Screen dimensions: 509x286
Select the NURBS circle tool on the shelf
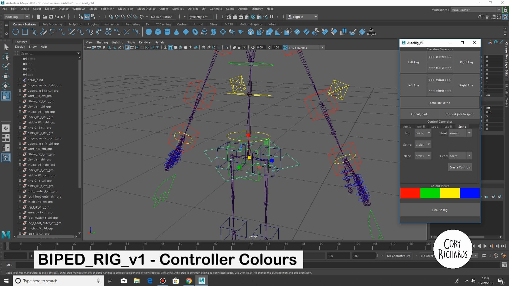[15, 32]
